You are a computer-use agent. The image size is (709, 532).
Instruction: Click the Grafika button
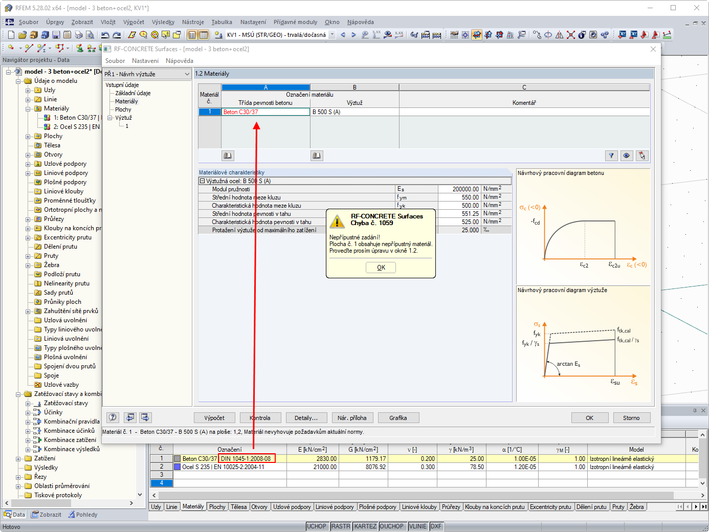point(398,418)
